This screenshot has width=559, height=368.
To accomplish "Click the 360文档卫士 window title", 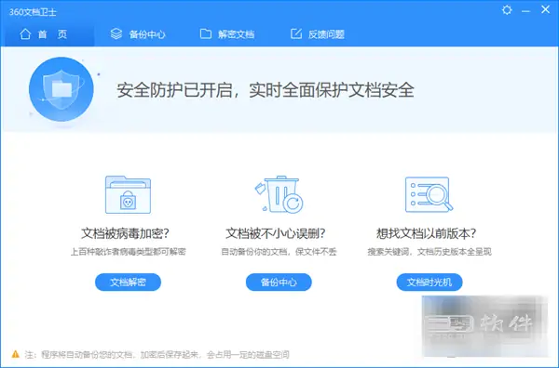I will pyautogui.click(x=33, y=12).
